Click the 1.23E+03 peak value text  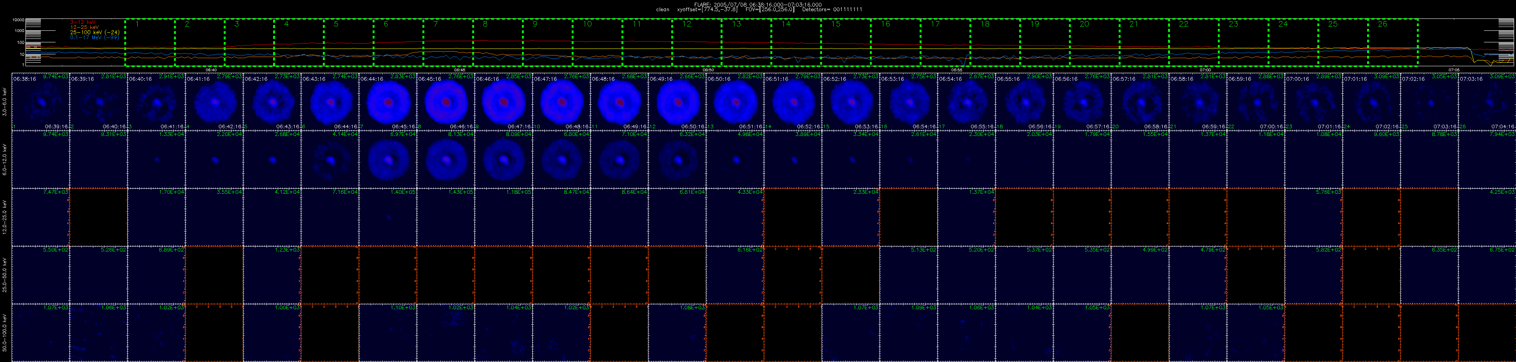288,250
